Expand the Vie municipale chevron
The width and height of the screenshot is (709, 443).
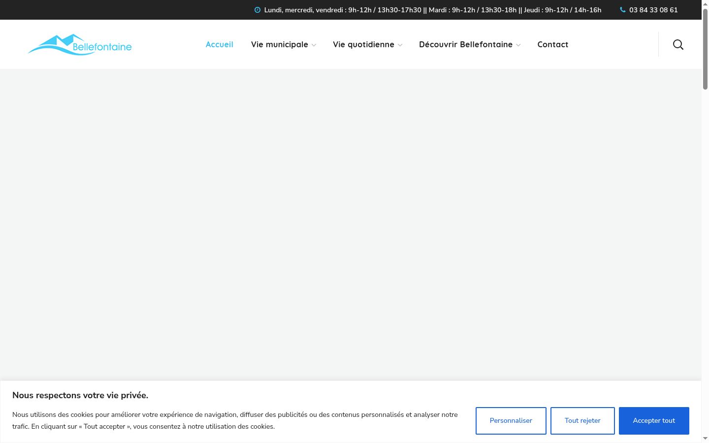tap(314, 45)
